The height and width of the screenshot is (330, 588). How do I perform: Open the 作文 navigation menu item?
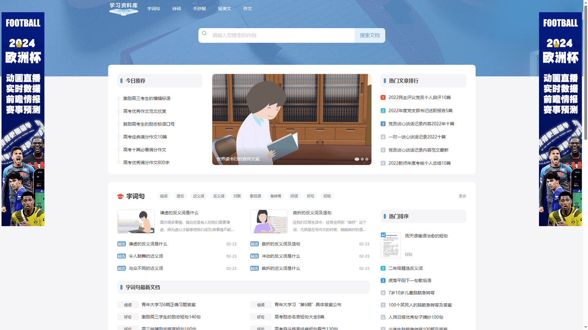247,9
